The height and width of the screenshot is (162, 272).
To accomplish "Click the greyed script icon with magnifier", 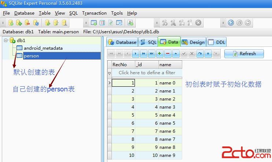I will [173, 23].
